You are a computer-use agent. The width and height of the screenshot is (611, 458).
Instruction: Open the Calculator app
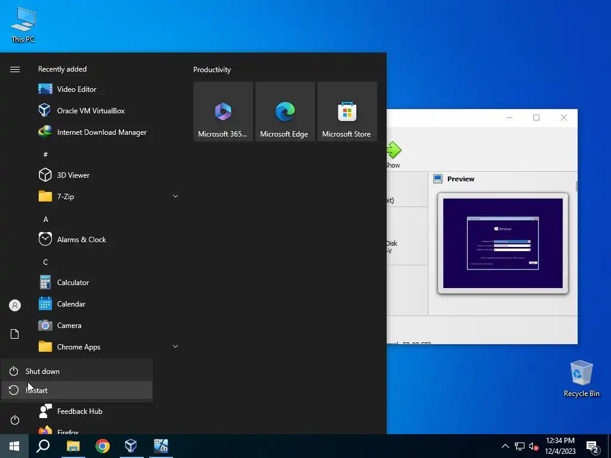click(108, 282)
